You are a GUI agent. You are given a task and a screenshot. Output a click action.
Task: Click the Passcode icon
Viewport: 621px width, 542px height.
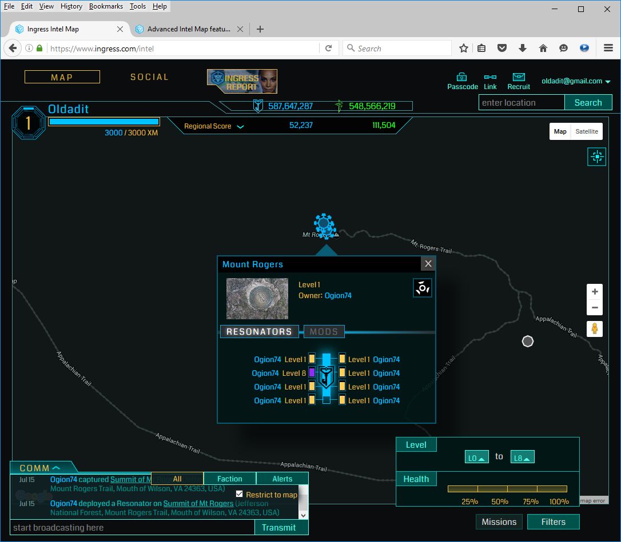[x=462, y=77]
